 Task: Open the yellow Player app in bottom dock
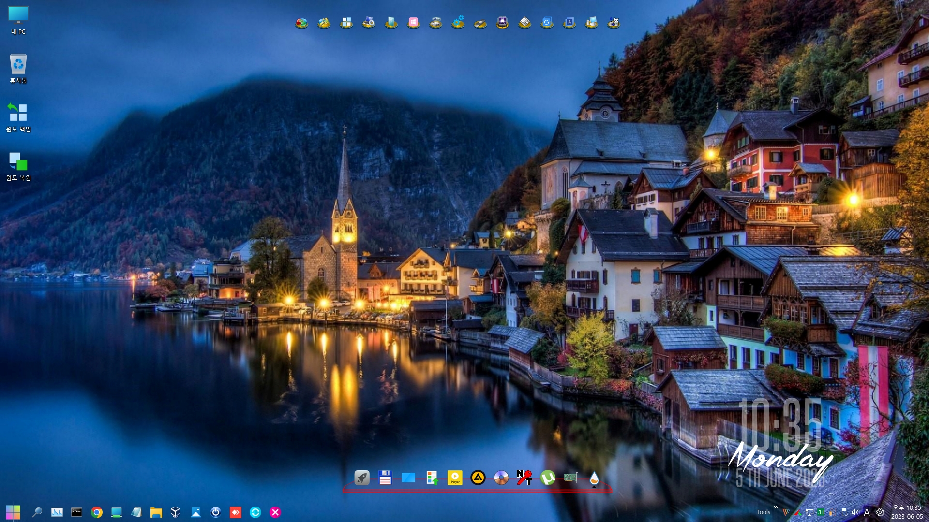455,478
